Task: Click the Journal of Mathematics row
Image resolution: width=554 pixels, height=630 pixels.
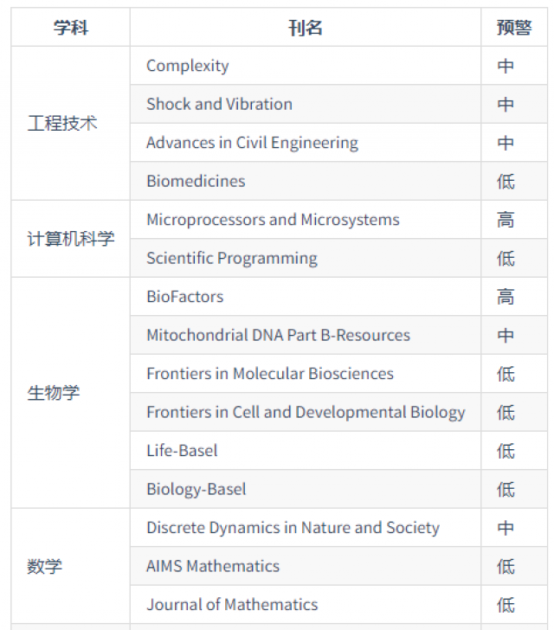Action: point(231,605)
